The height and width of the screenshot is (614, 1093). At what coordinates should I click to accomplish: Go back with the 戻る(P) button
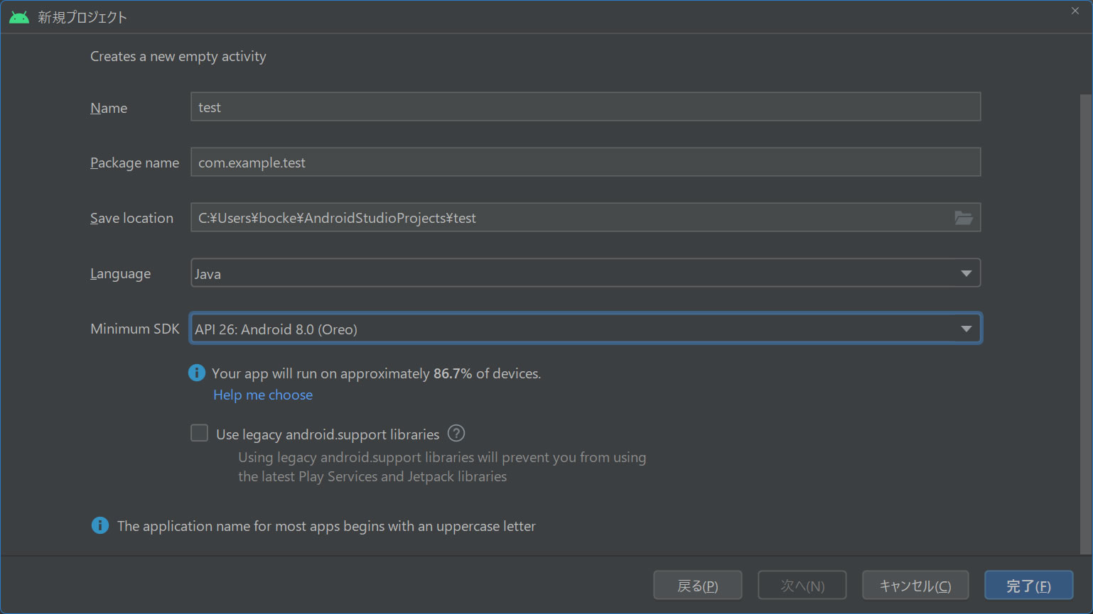[697, 586]
